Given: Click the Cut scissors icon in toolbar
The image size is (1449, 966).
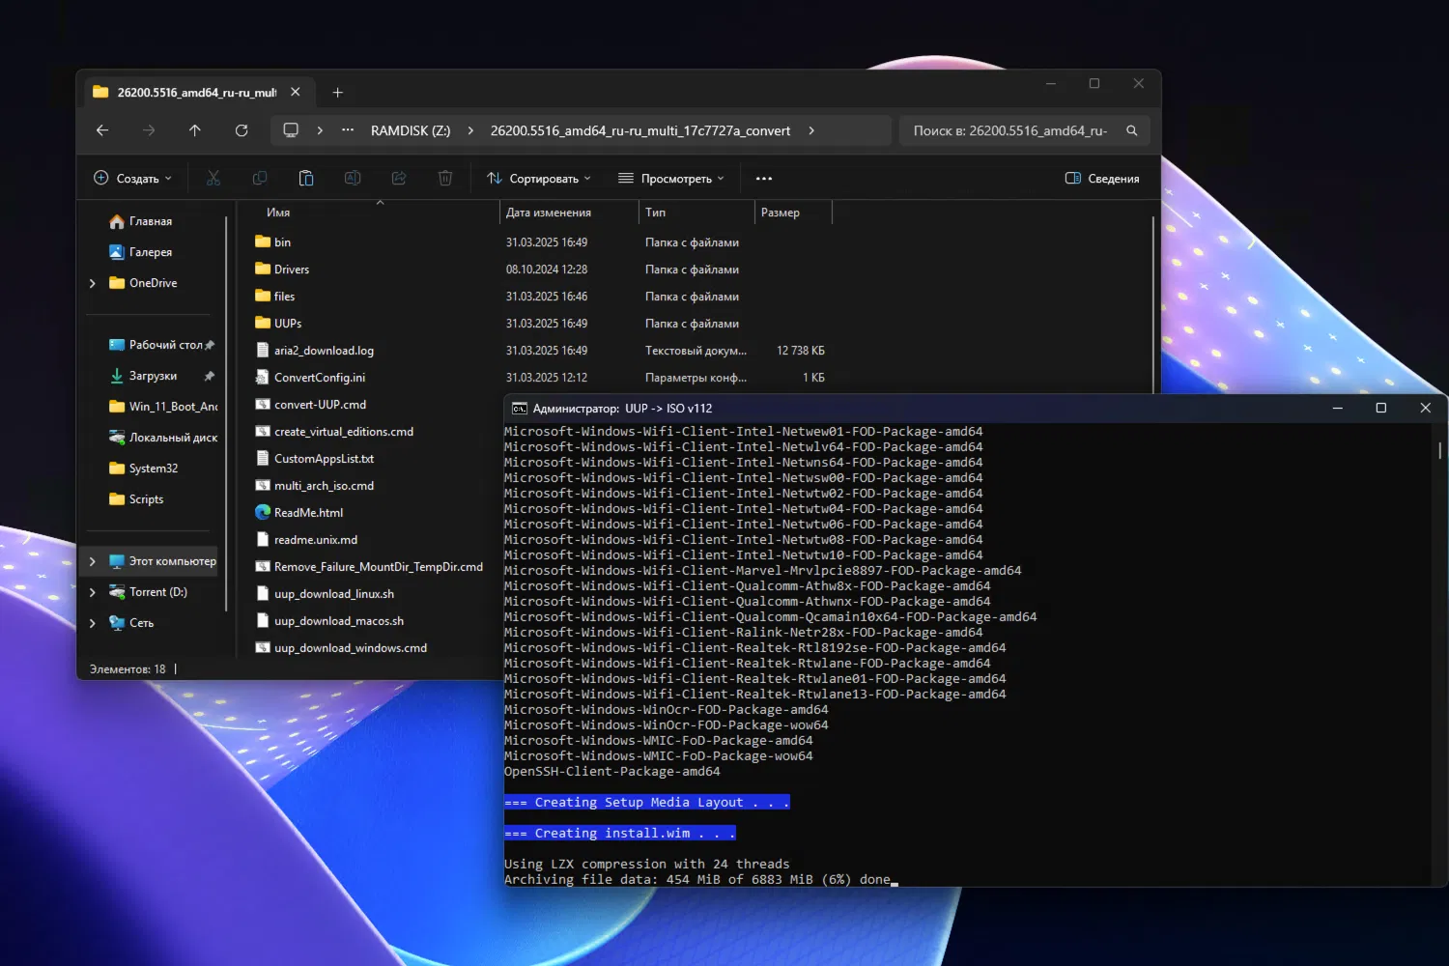Looking at the screenshot, I should (213, 178).
